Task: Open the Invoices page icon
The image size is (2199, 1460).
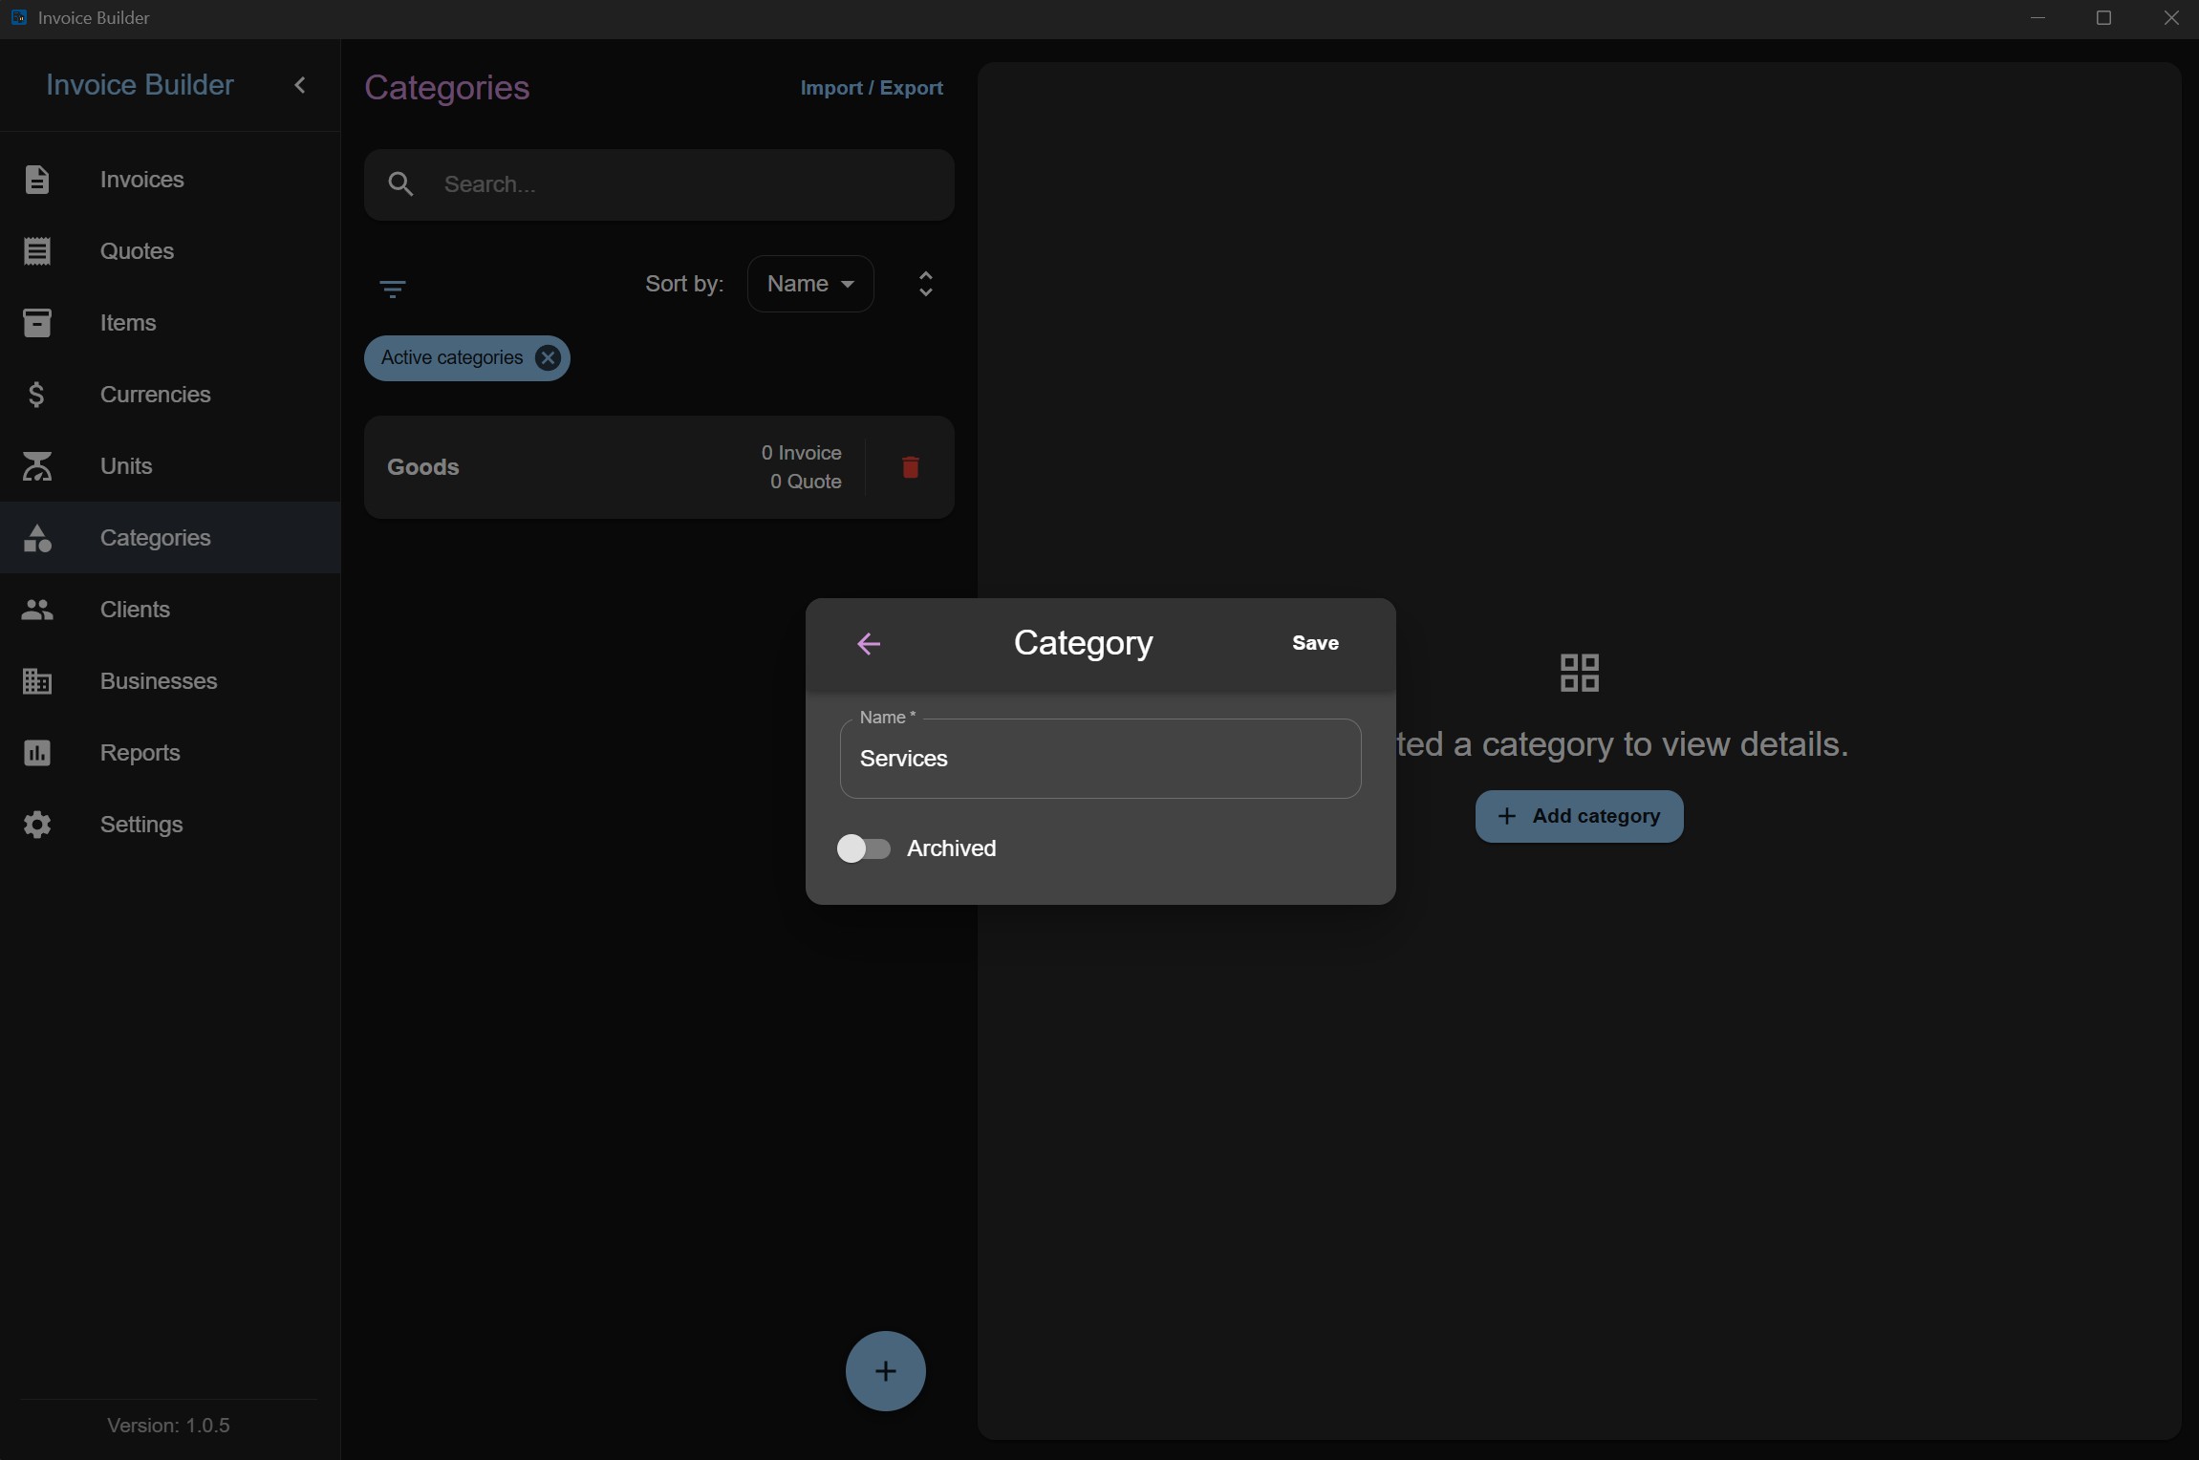Action: 36,180
